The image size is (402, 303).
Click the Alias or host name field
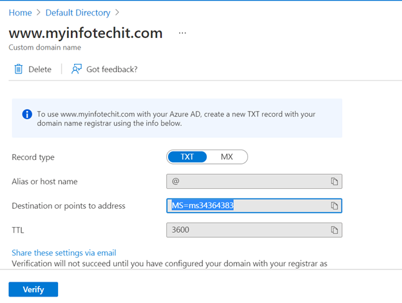pyautogui.click(x=254, y=181)
